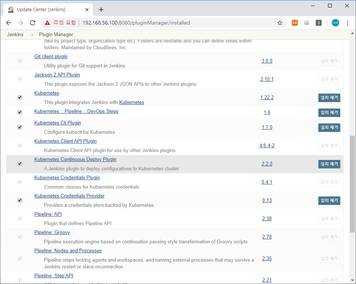This screenshot has width=356, height=284.
Task: Open the Pipeline: Groovy link
Action: pos(52,232)
